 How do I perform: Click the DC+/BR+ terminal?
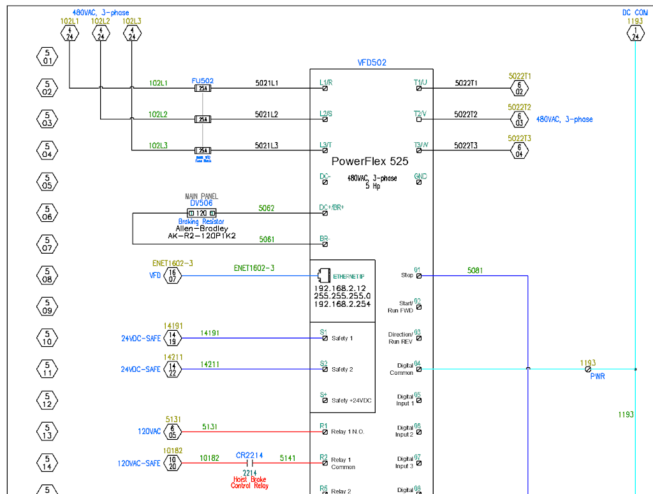tap(325, 213)
